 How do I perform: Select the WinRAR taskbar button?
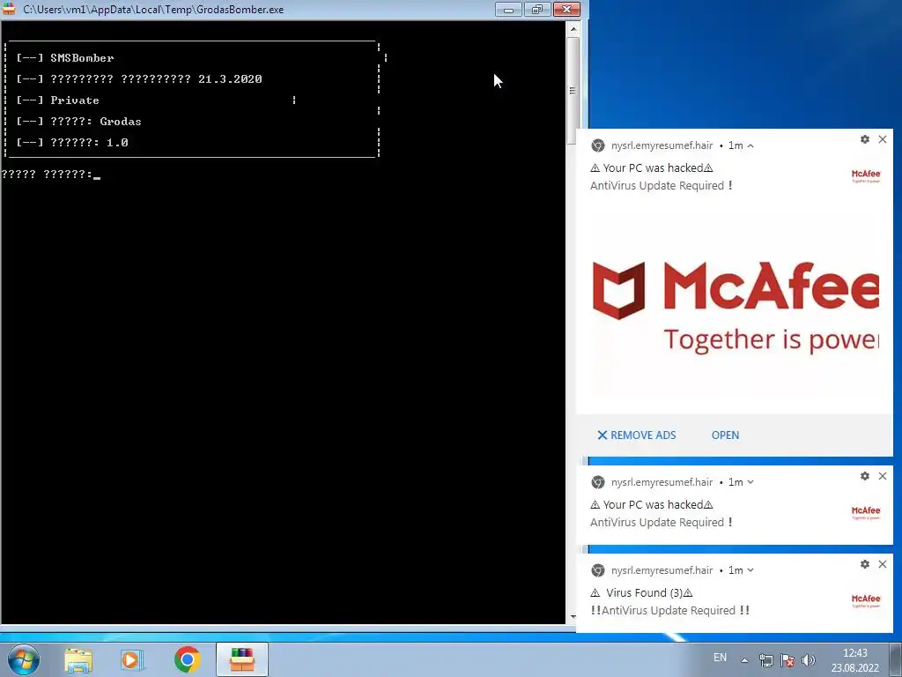pyautogui.click(x=242, y=659)
